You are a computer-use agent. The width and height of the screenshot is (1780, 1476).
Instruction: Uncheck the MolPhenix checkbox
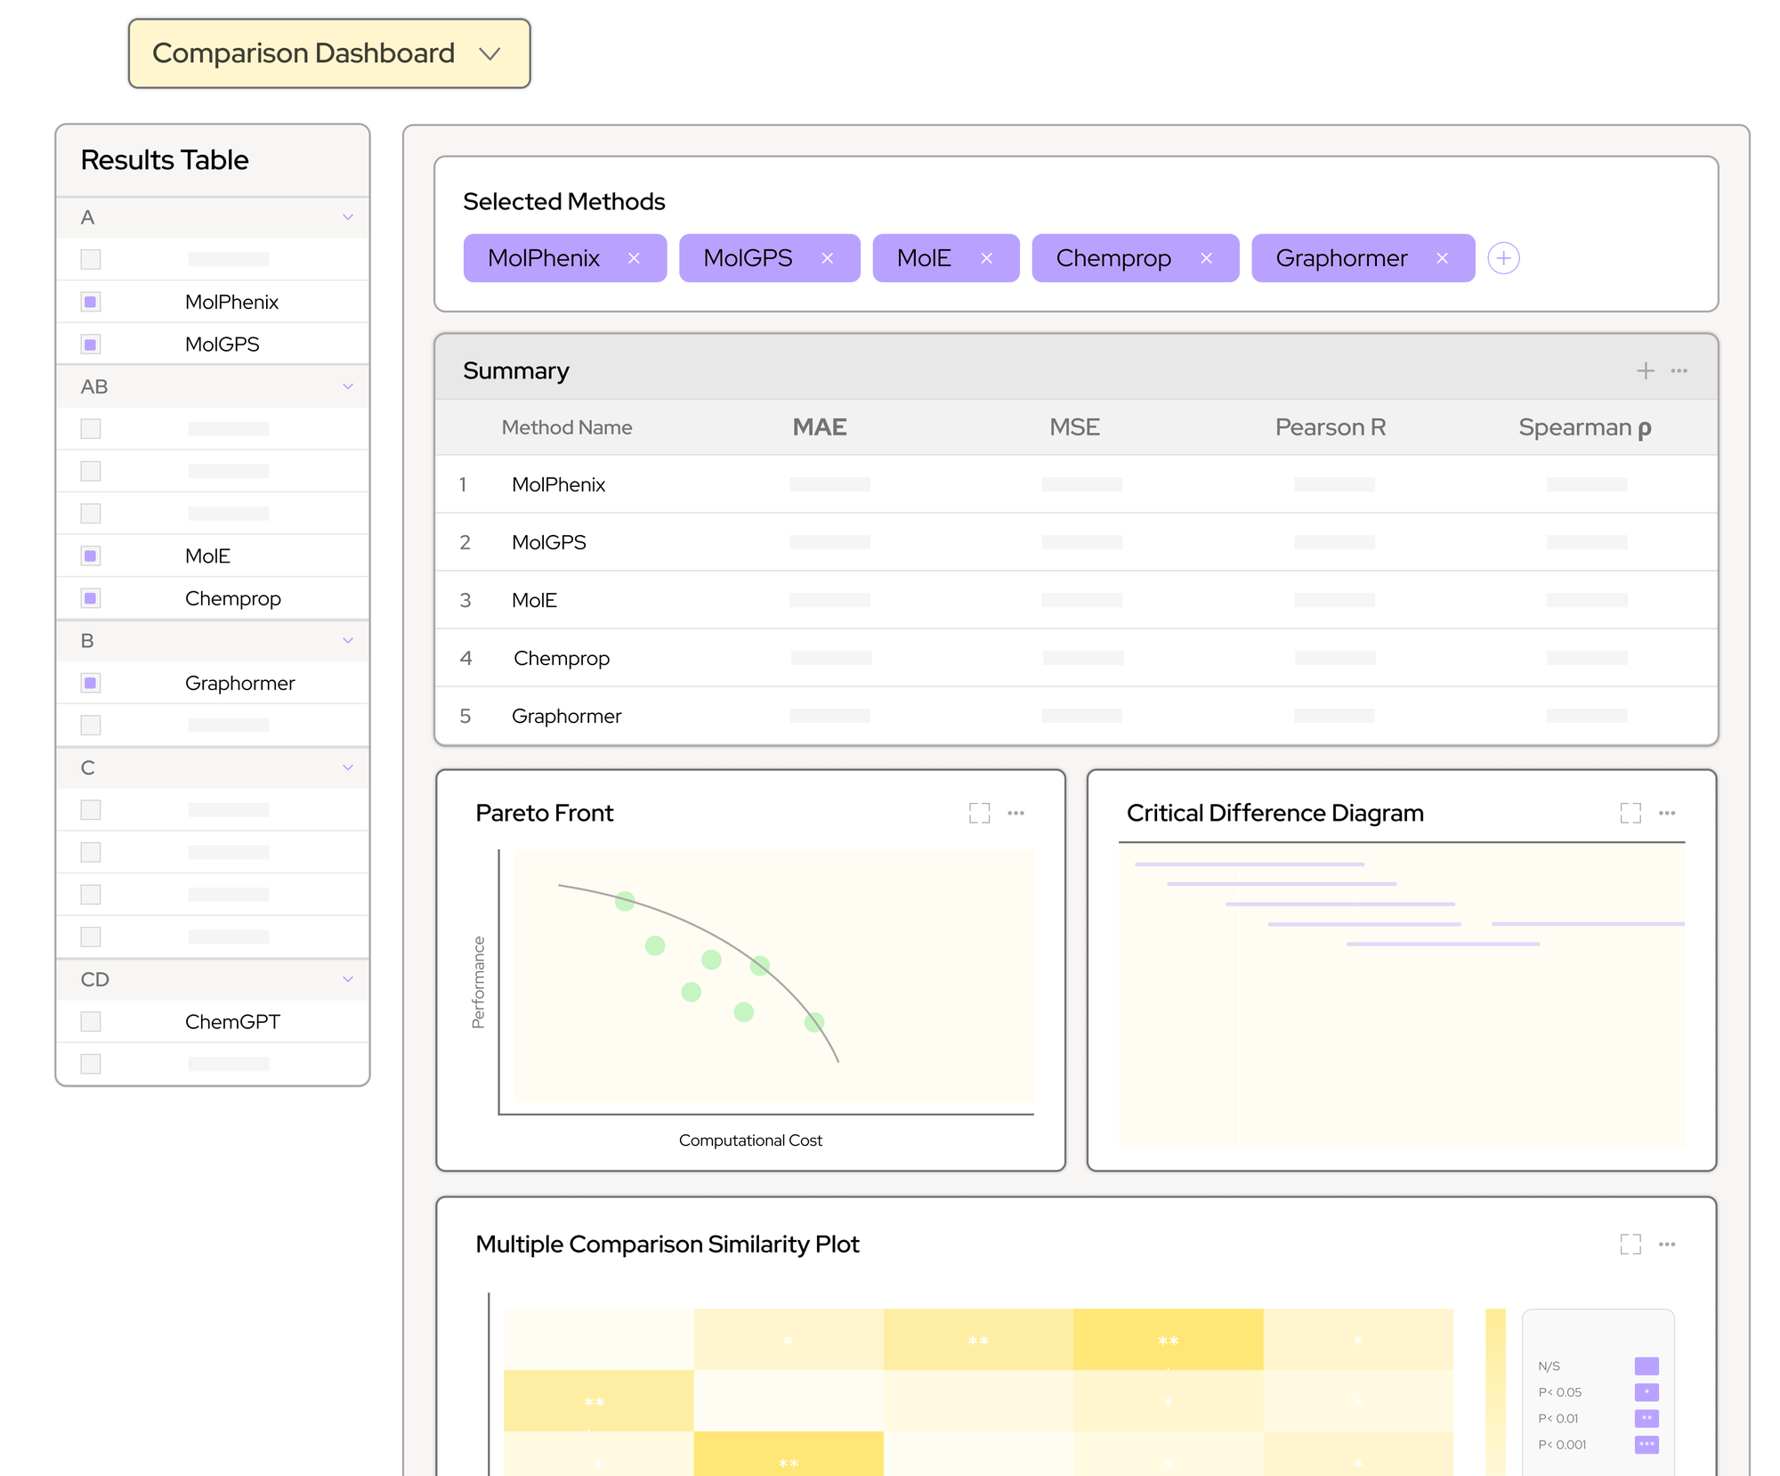pos(91,302)
